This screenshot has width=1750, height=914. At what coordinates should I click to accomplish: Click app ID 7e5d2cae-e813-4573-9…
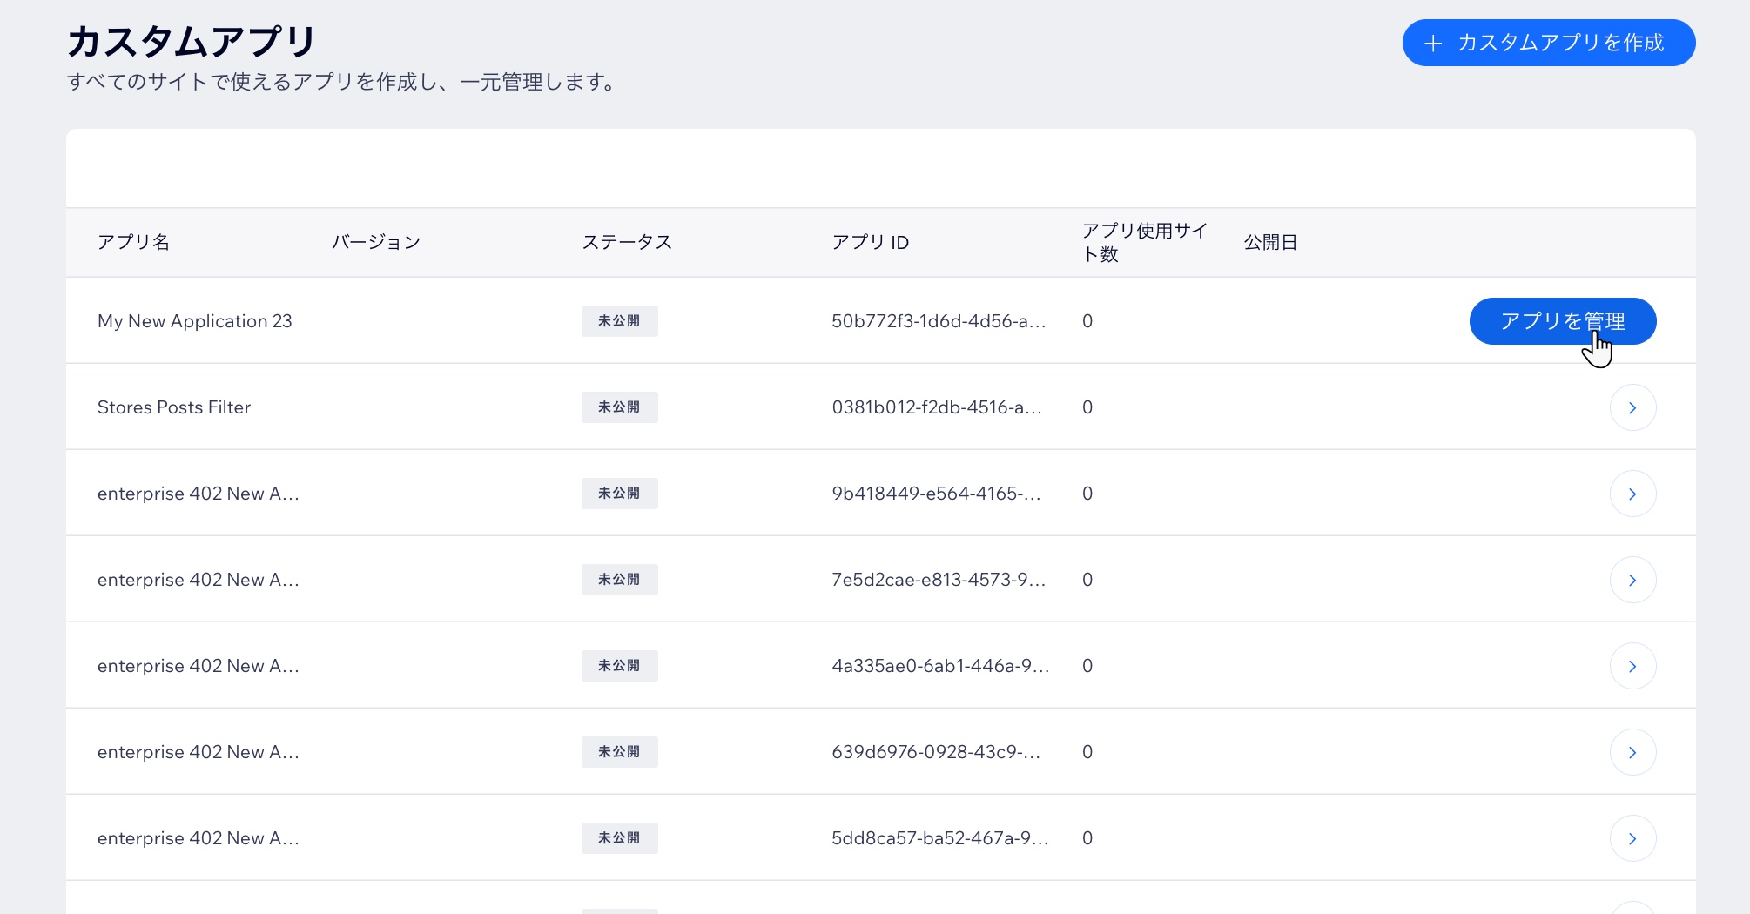[x=939, y=580]
